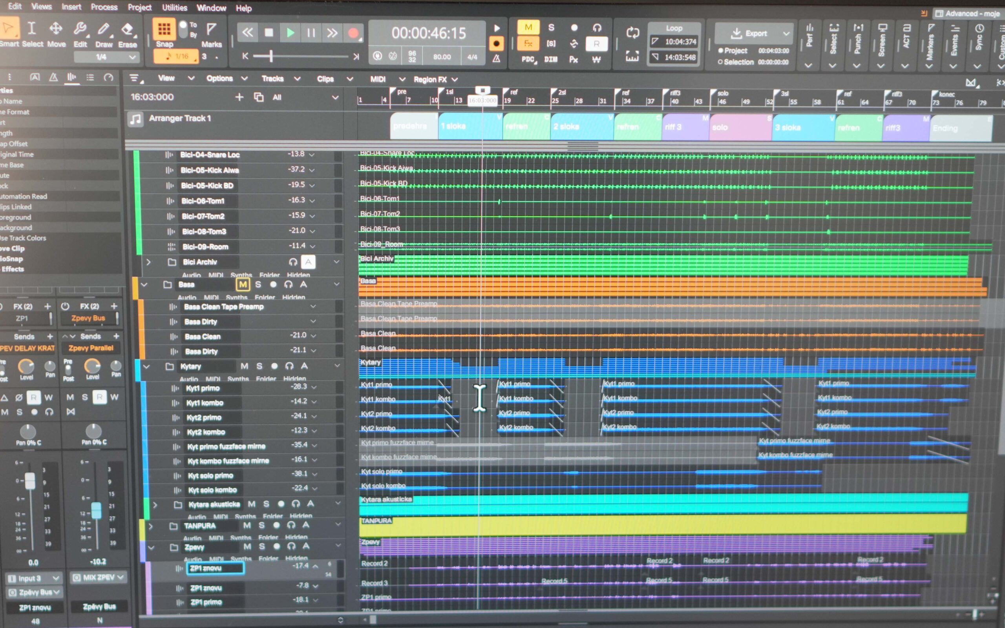Click the Marks flag icon

(x=212, y=33)
